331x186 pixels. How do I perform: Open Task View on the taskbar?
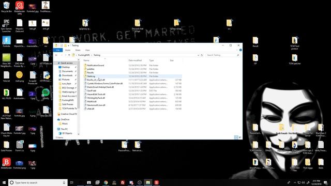[72, 182]
